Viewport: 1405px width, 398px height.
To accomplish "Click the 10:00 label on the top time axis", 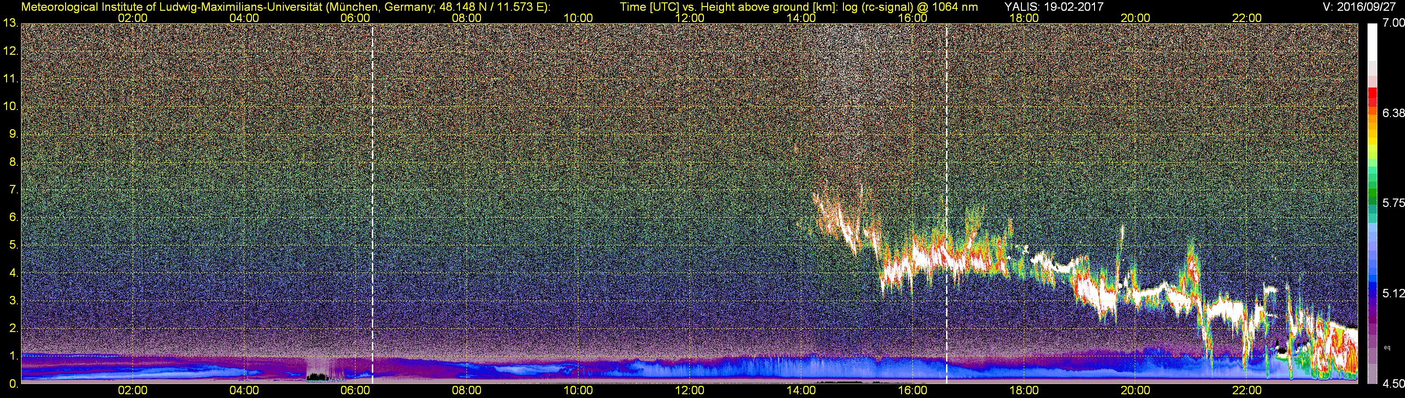I will point(578,18).
